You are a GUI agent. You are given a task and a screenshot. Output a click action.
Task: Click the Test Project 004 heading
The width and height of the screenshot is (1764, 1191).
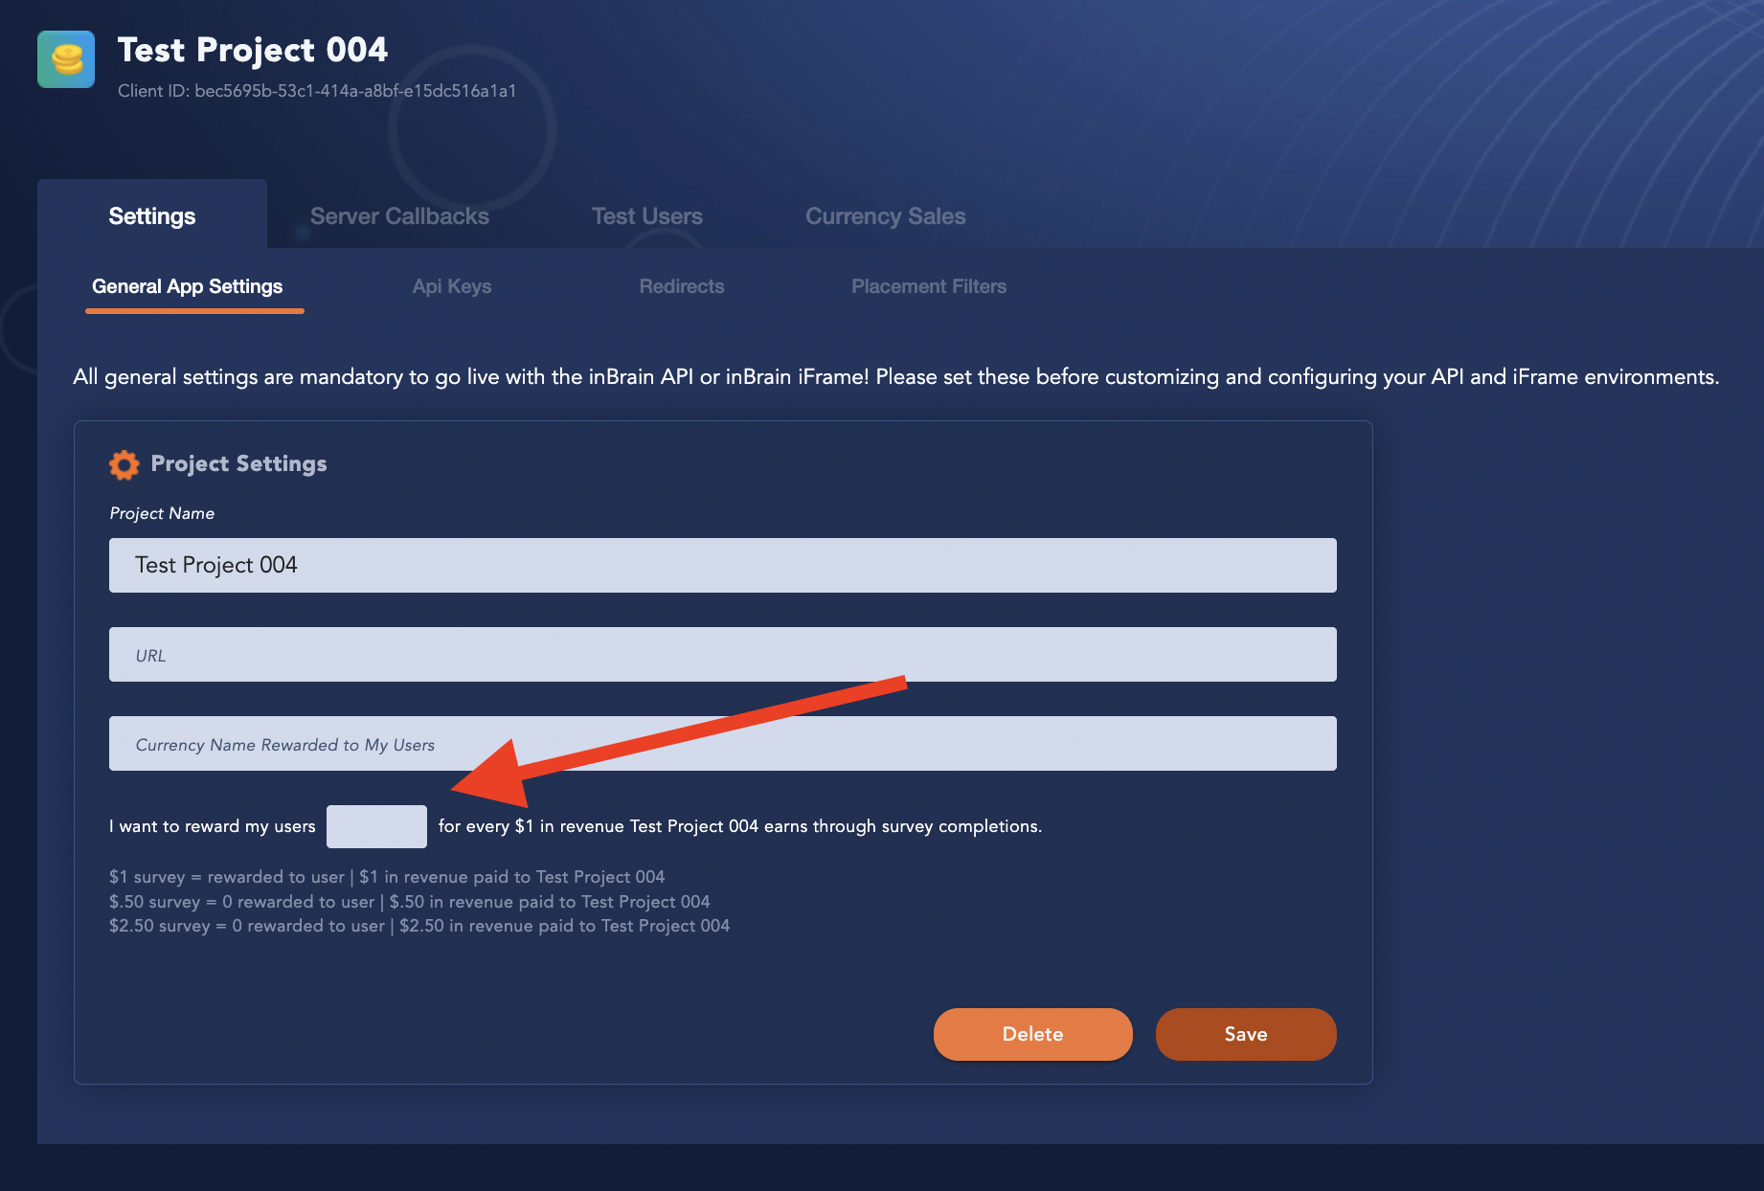(x=253, y=50)
